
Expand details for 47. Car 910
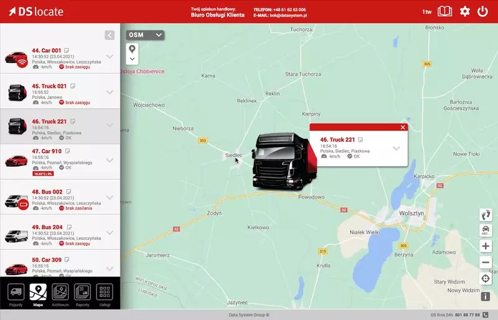(x=110, y=159)
